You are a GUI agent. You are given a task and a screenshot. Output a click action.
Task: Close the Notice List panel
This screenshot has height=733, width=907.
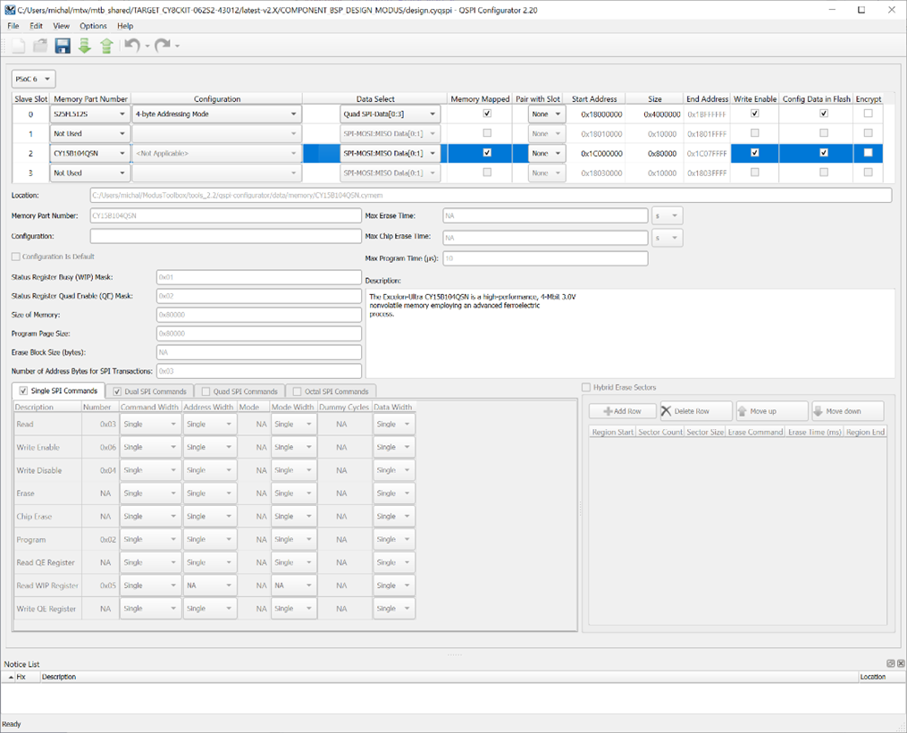(900, 663)
